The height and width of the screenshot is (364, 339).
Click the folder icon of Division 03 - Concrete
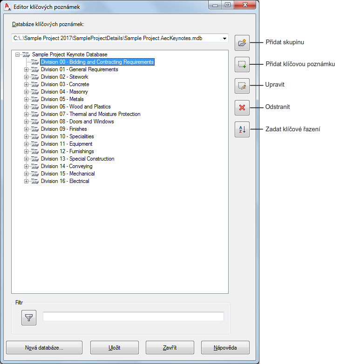tap(35, 85)
